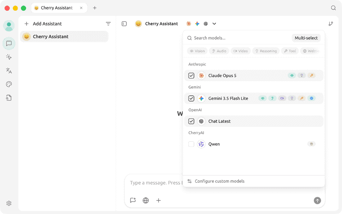Screen dimensions: 342x214
Task: Check the Qwen model checkbox
Action: [x=191, y=144]
